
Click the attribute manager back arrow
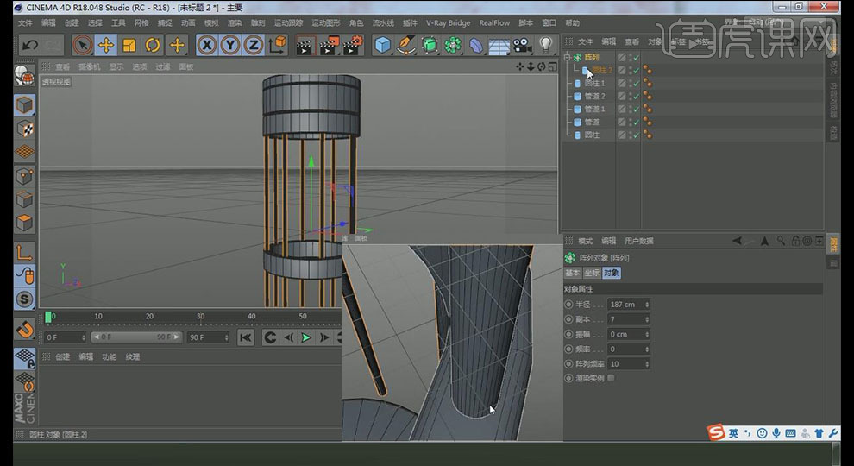click(x=737, y=241)
